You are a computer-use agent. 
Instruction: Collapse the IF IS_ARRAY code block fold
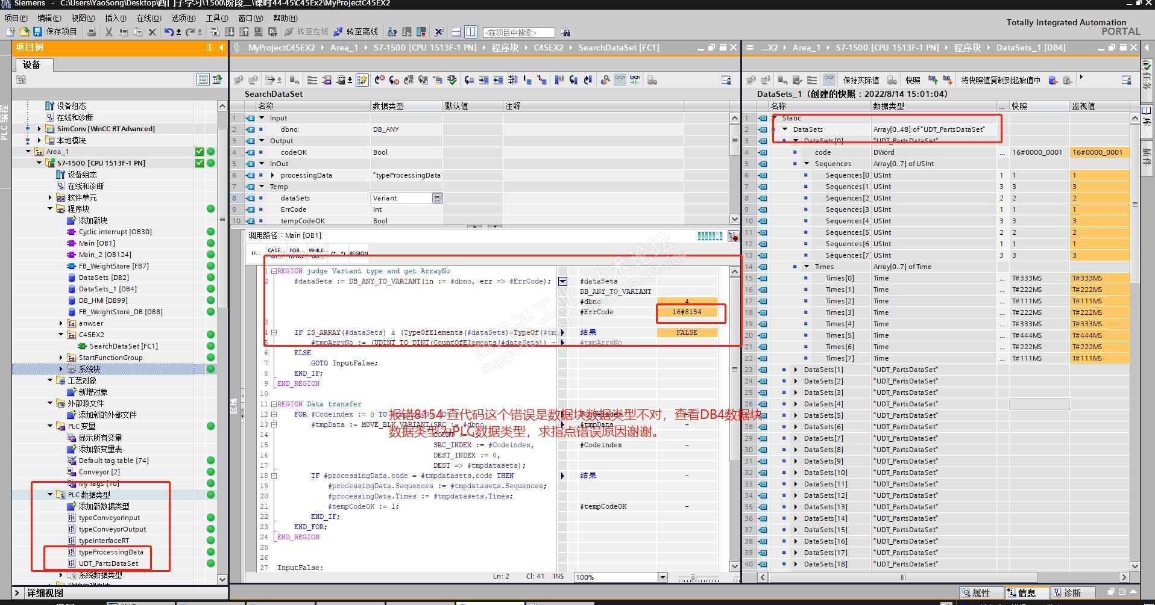274,332
